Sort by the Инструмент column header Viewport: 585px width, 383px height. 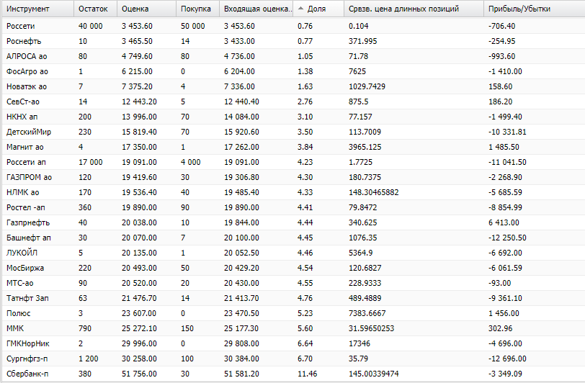click(x=37, y=9)
